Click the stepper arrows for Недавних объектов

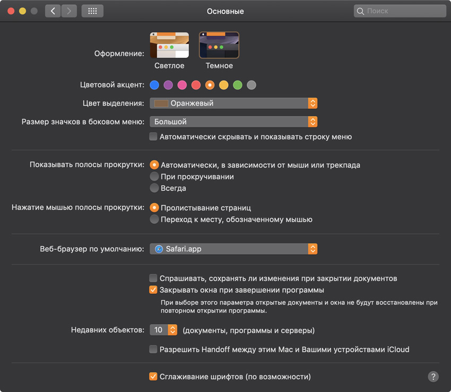click(172, 330)
